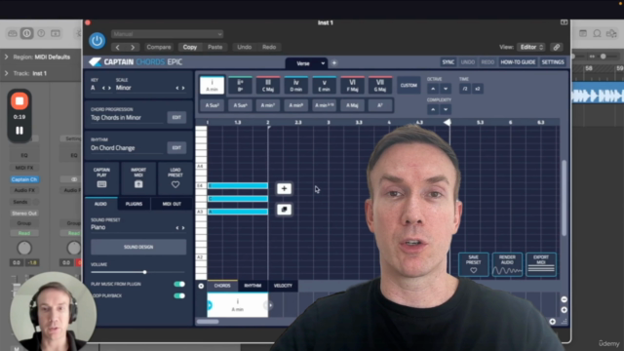Double time with x2 button
The width and height of the screenshot is (624, 351).
[478, 89]
